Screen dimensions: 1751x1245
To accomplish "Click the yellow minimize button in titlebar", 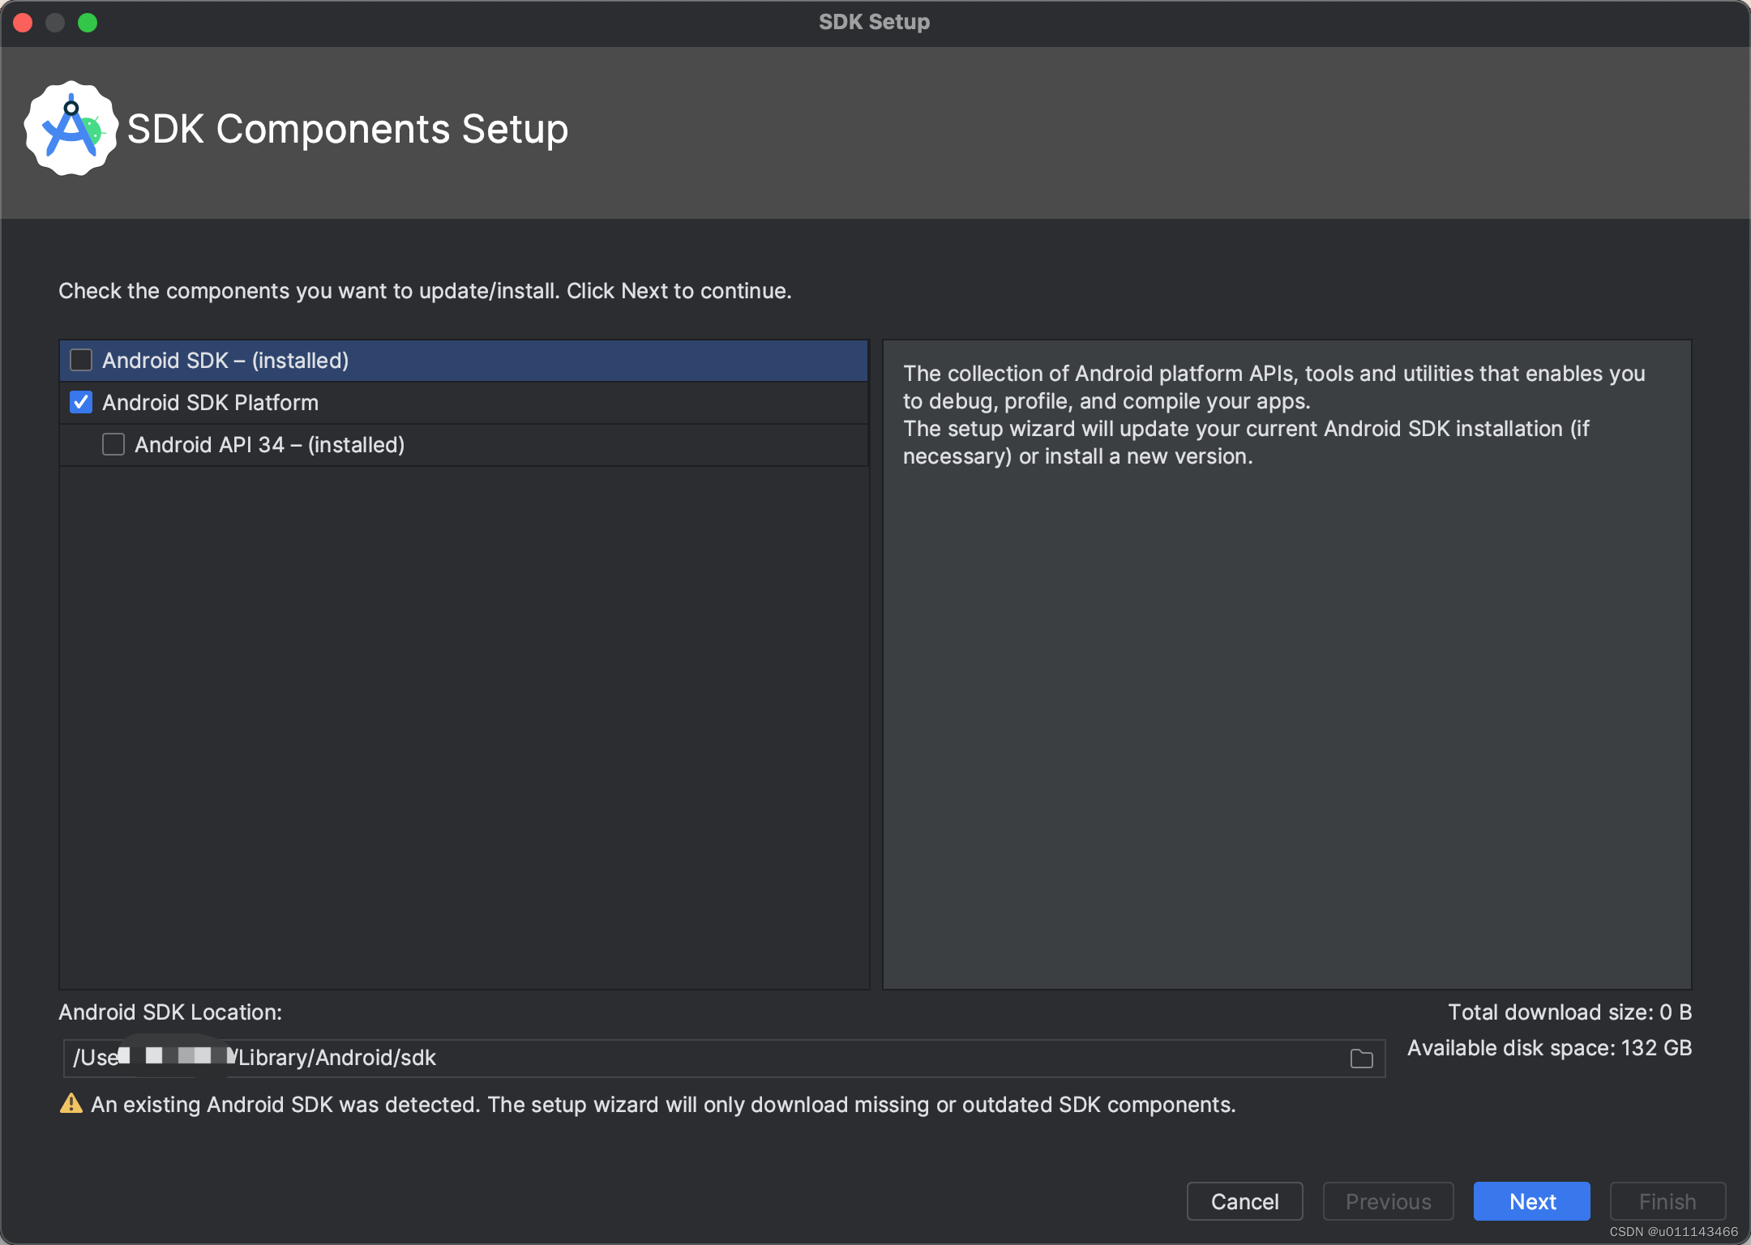I will [56, 22].
